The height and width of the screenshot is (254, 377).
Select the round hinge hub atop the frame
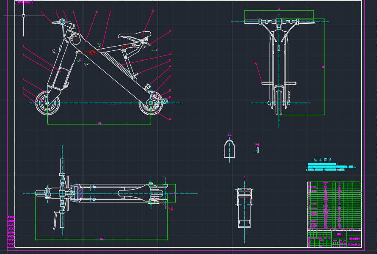click(76, 39)
